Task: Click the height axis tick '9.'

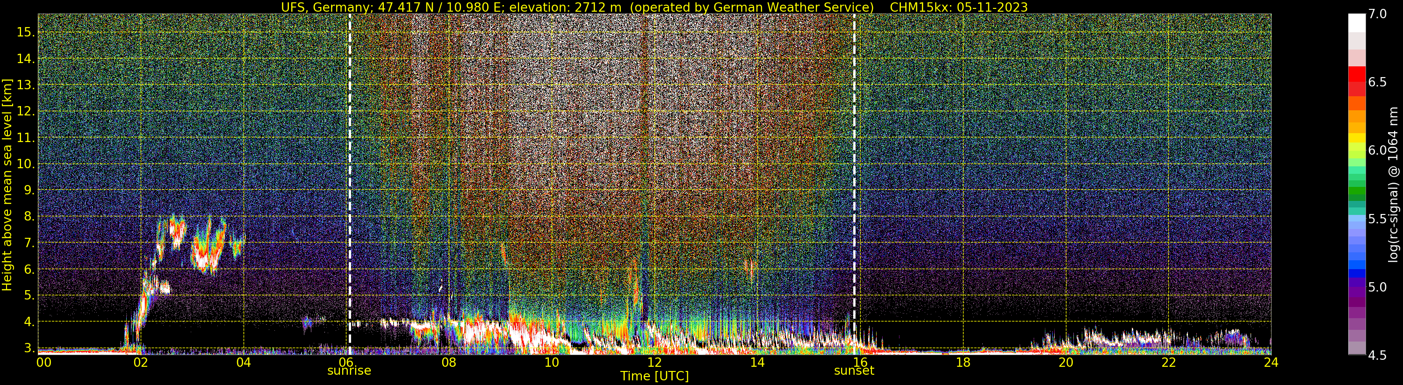Action: click(x=29, y=190)
